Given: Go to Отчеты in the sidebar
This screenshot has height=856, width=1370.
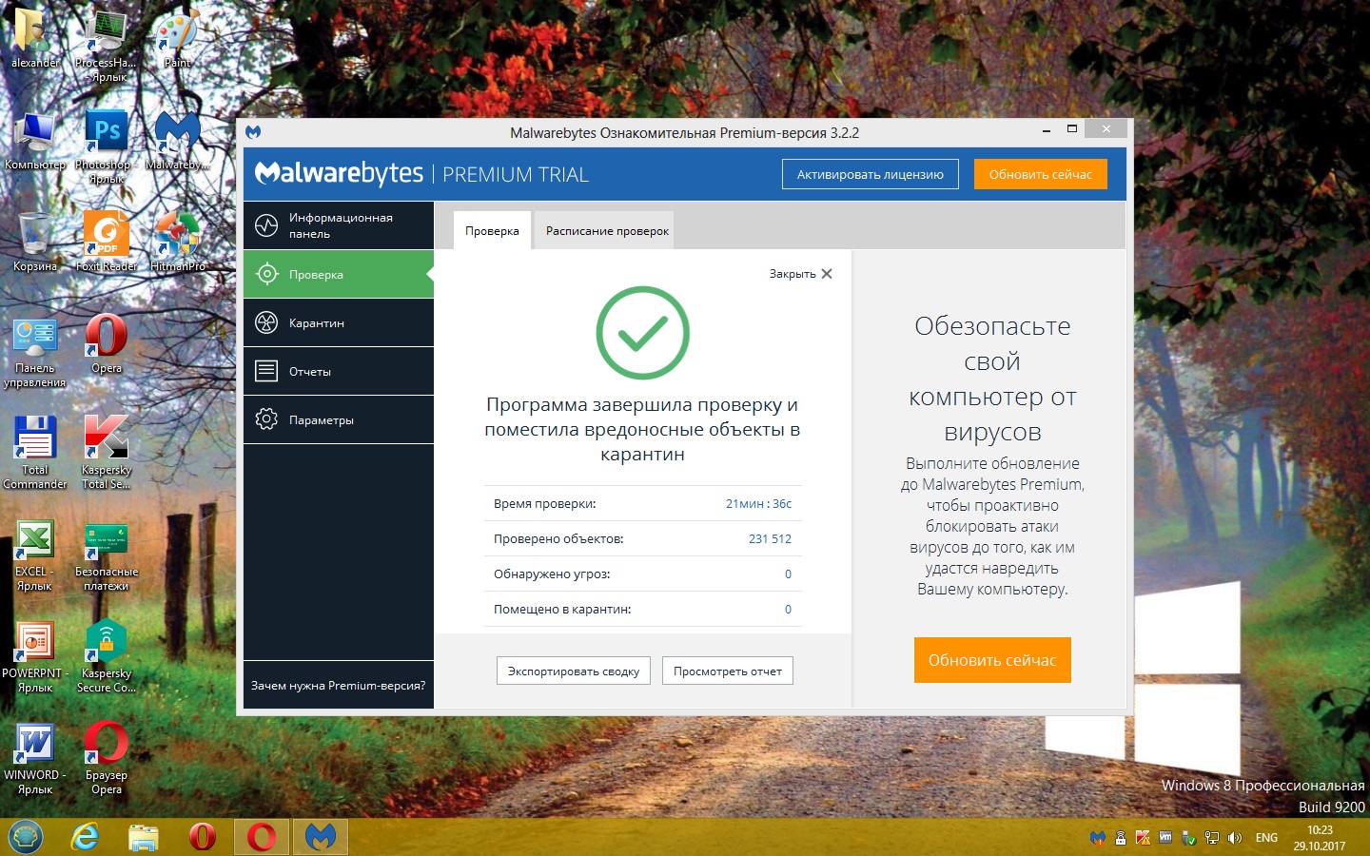Looking at the screenshot, I should [x=339, y=371].
